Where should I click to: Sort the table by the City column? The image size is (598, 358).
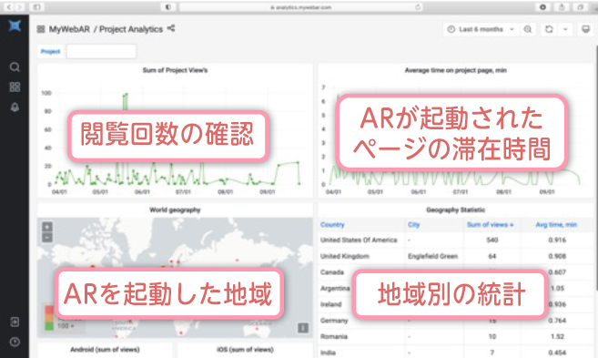tap(413, 225)
